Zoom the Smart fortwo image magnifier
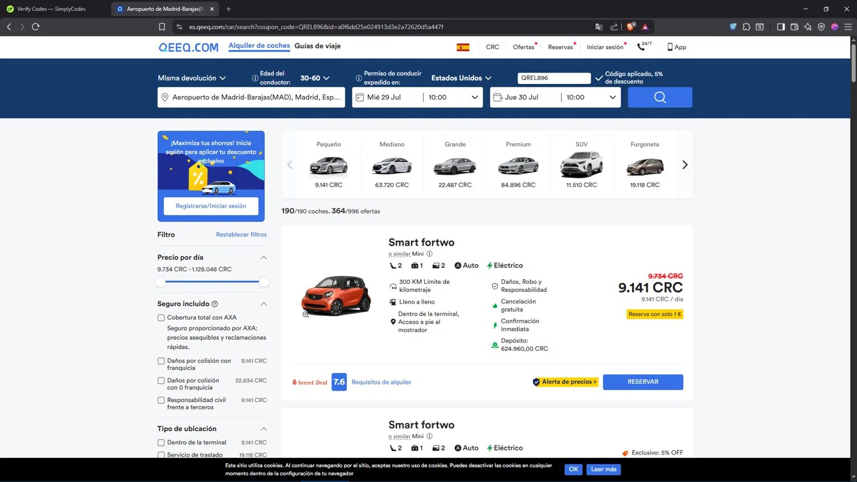Viewport: 857px width, 482px height. click(306, 314)
